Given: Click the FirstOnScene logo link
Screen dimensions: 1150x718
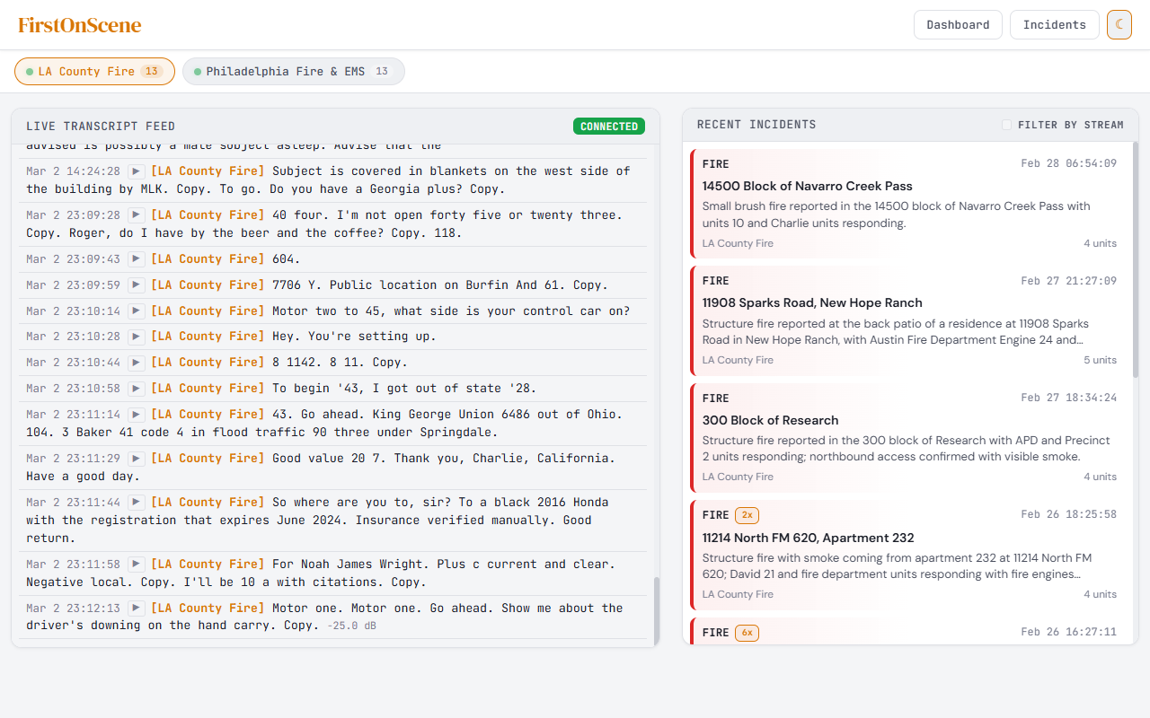Looking at the screenshot, I should (80, 24).
